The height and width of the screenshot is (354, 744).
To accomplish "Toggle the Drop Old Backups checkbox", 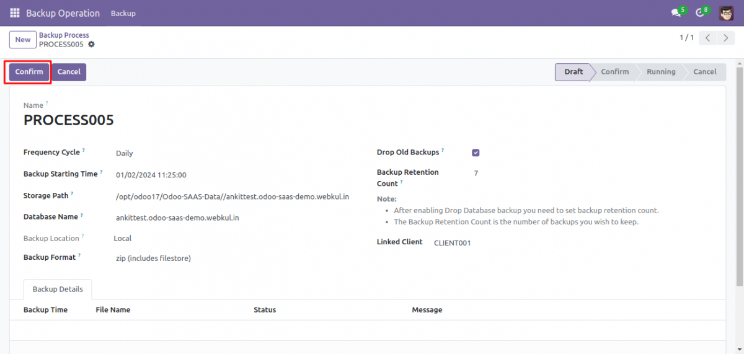I will pyautogui.click(x=476, y=153).
